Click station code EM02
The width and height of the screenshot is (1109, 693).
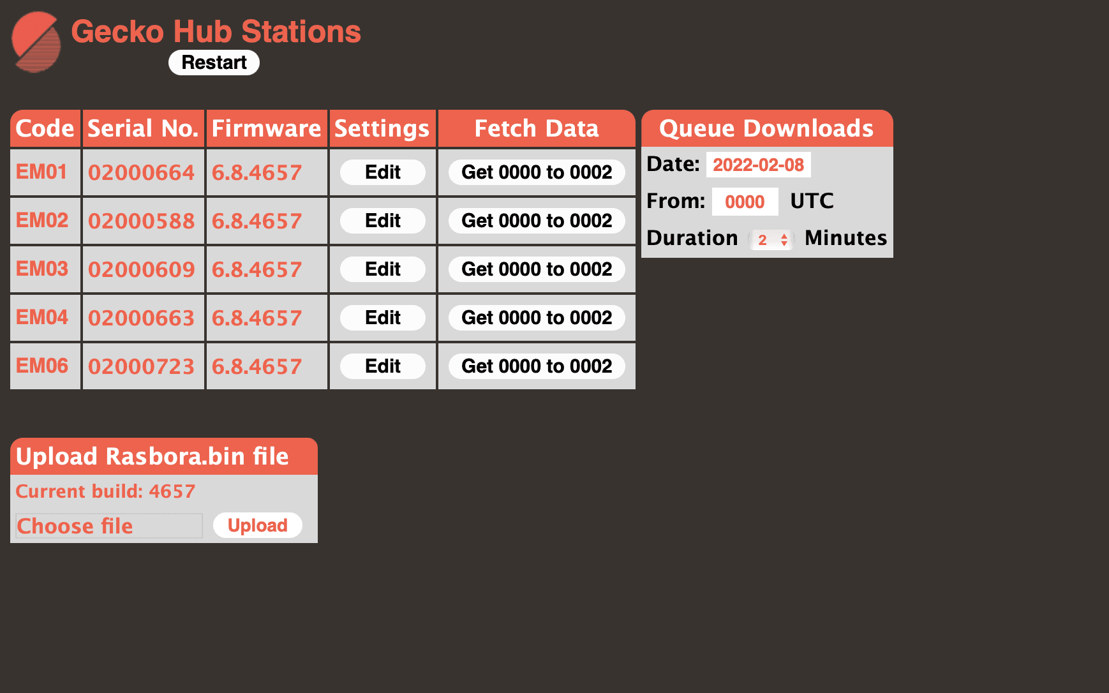click(x=41, y=220)
